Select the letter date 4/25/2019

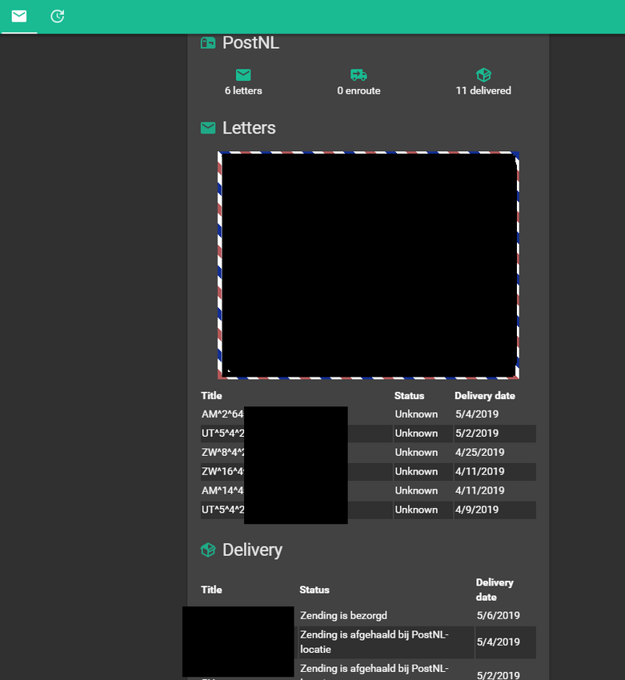480,452
